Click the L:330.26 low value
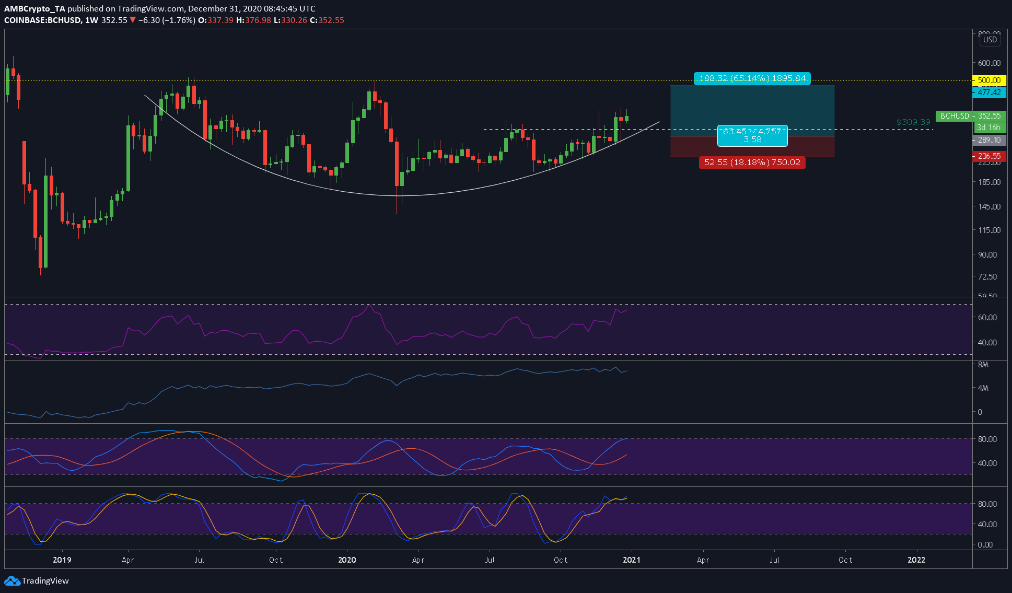Image resolution: width=1012 pixels, height=593 pixels. (x=290, y=20)
